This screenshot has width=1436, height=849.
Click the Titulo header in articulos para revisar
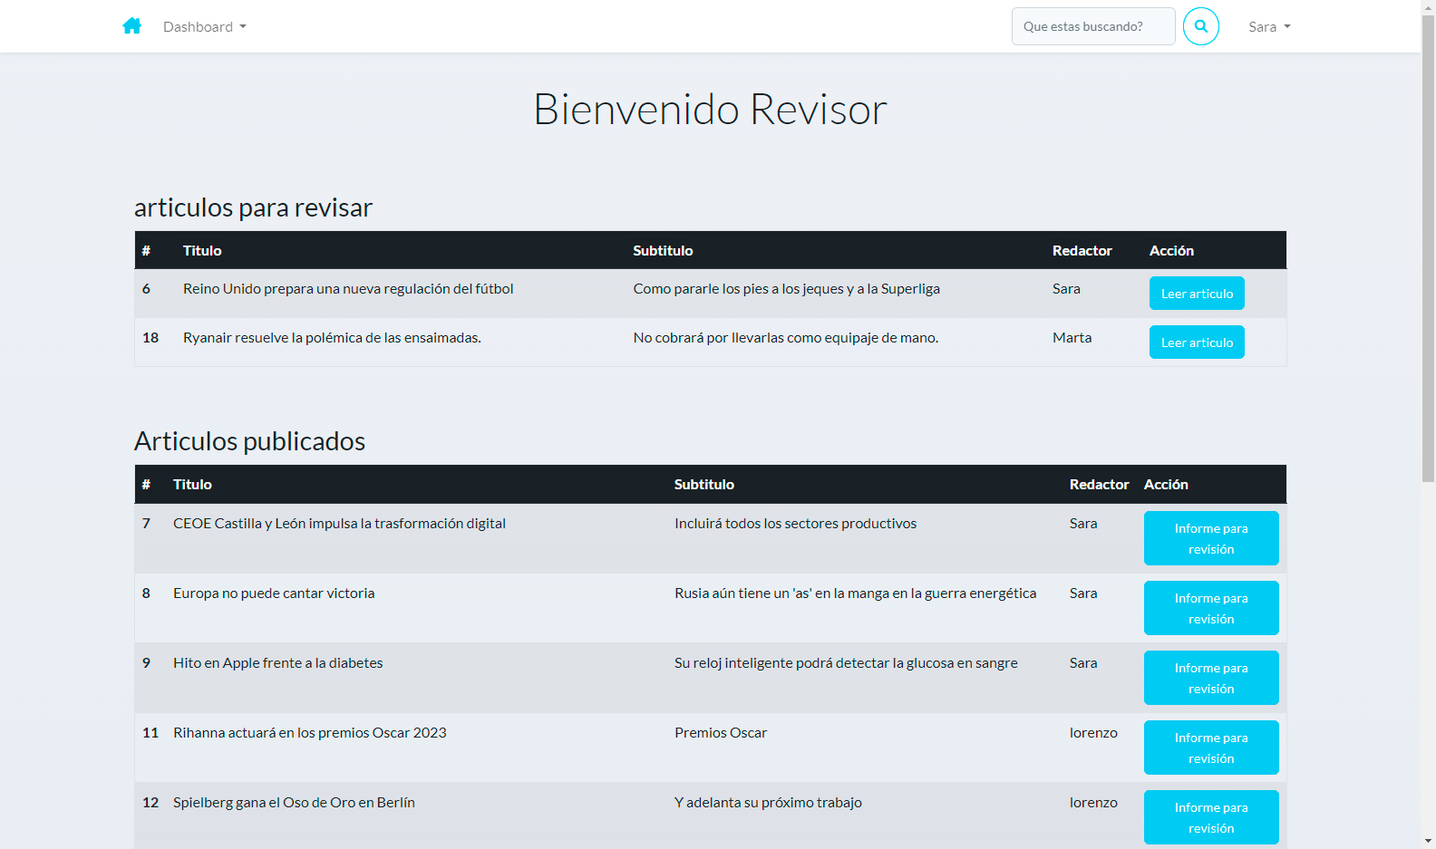202,251
